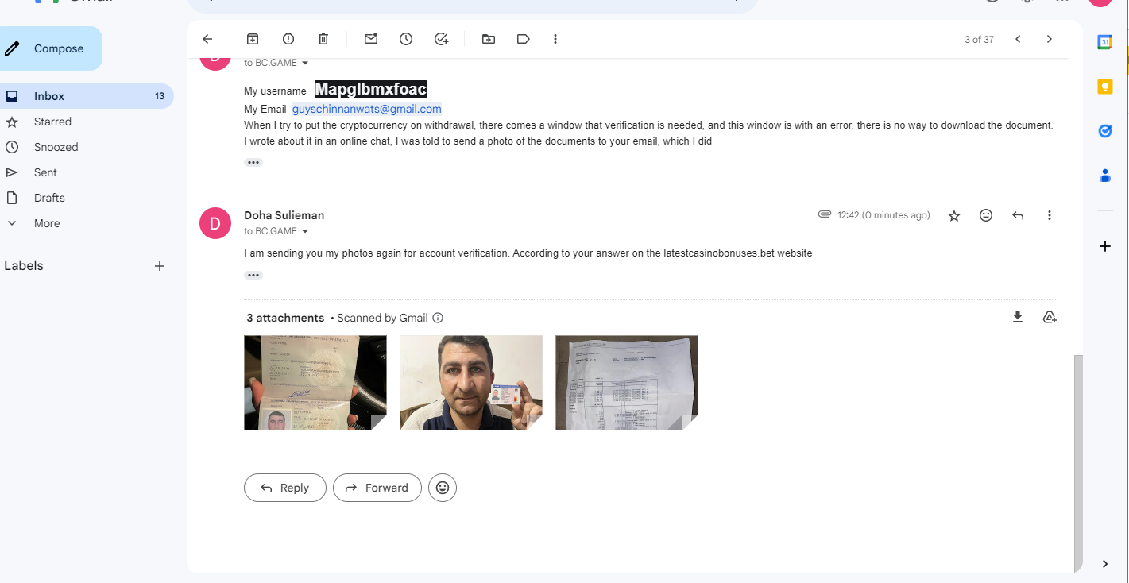Snooze the conversation with clock icon
Viewport: 1129px width, 583px height.
(406, 39)
